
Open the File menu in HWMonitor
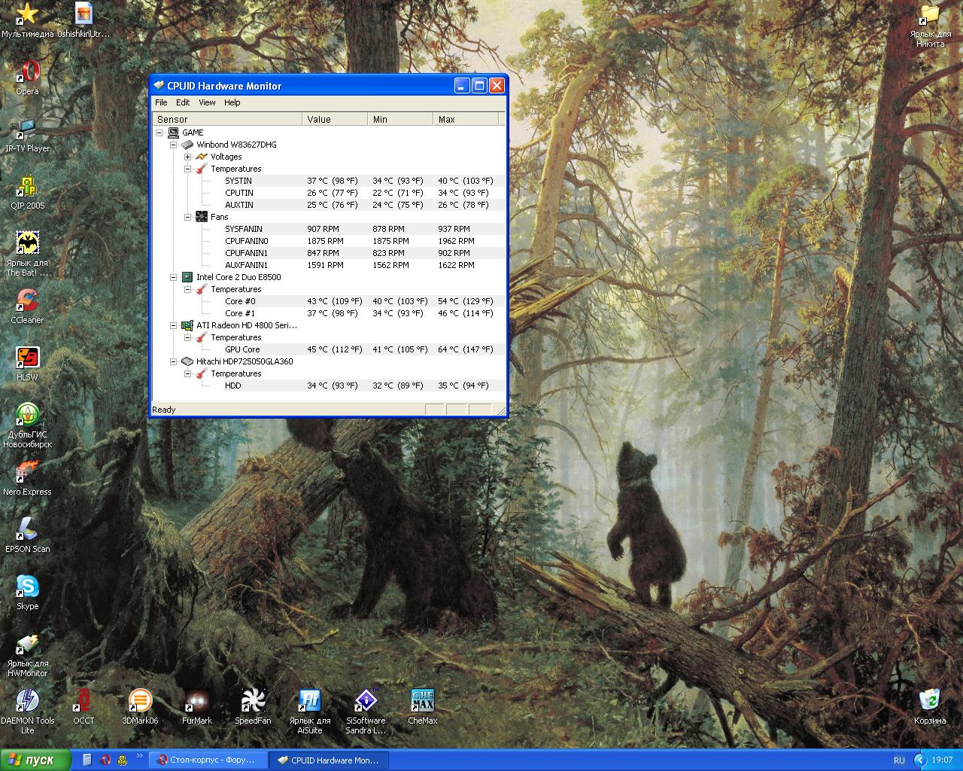tap(161, 102)
